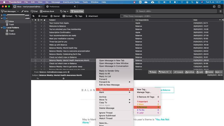Image resolution: width=224 pixels, height=126 pixels.
Task: Expand the Reply All dropdown arrow
Action: (171, 72)
